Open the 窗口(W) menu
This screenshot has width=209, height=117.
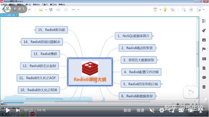pos(53,5)
